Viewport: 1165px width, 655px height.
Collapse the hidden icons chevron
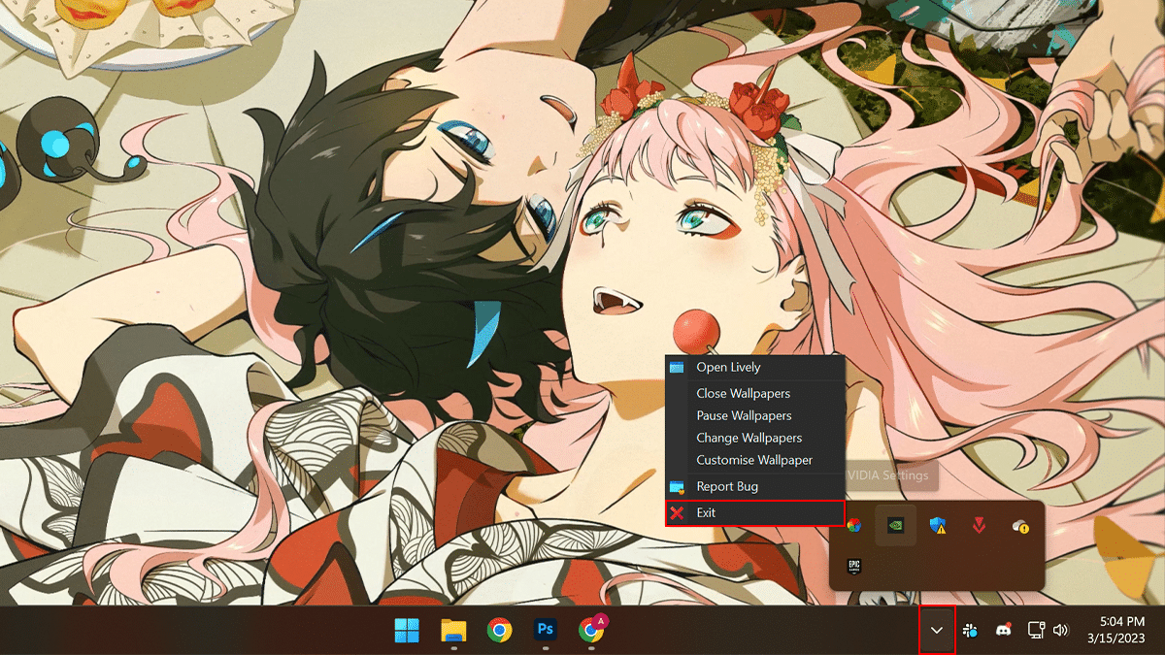(937, 630)
